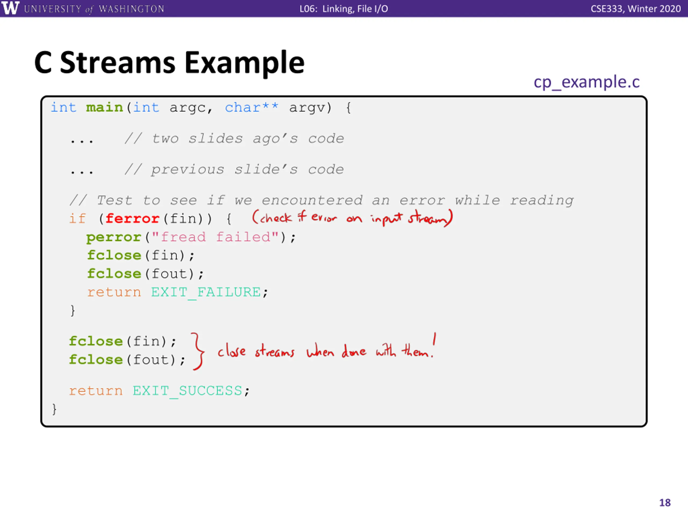Click the ferror function name in code
Screen dimensions: 688x516
[132, 218]
